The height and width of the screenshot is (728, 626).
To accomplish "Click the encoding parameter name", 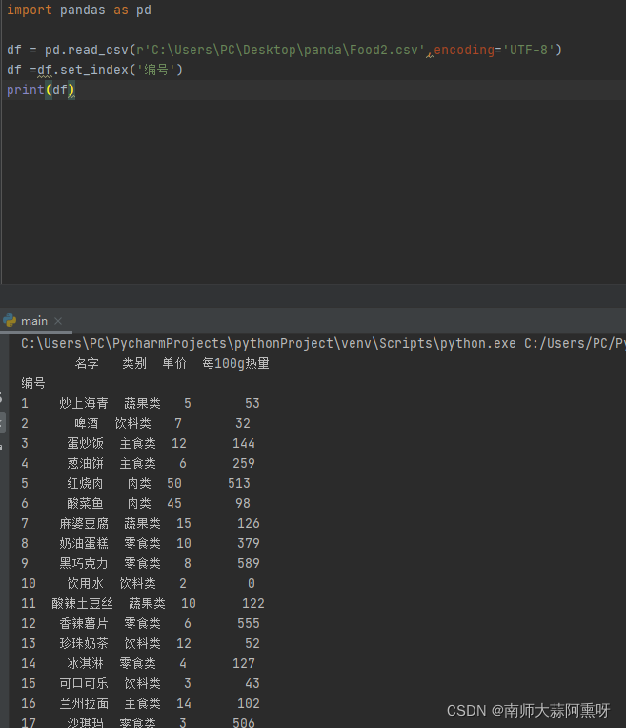I will click(x=464, y=50).
